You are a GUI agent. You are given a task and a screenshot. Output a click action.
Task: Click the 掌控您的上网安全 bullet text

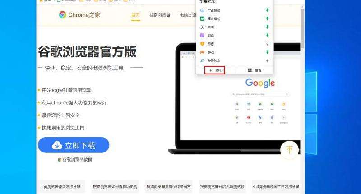[60, 115]
